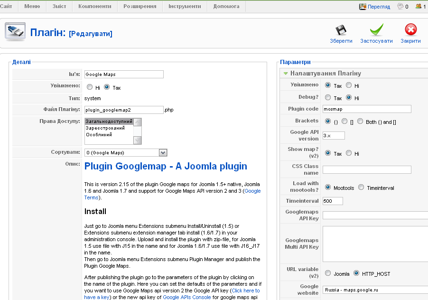
Task: Select square [] Brackets option
Action: (x=344, y=121)
